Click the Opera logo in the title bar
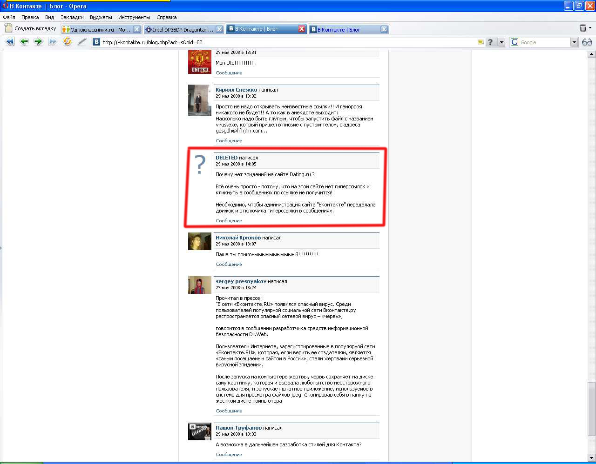Viewport: 596px width, 464px height. pos(6,6)
